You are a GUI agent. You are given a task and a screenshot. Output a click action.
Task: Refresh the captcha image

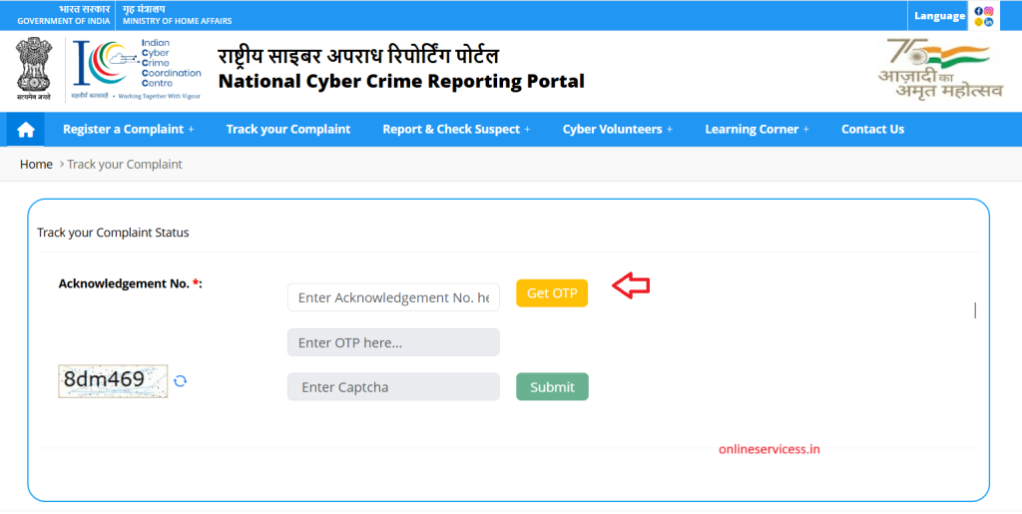pos(181,381)
